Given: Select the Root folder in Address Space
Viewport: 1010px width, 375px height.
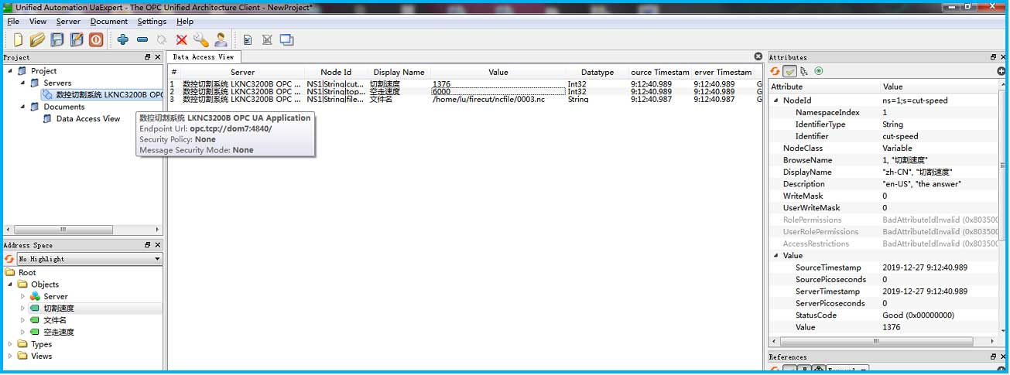Looking at the screenshot, I should [x=27, y=273].
